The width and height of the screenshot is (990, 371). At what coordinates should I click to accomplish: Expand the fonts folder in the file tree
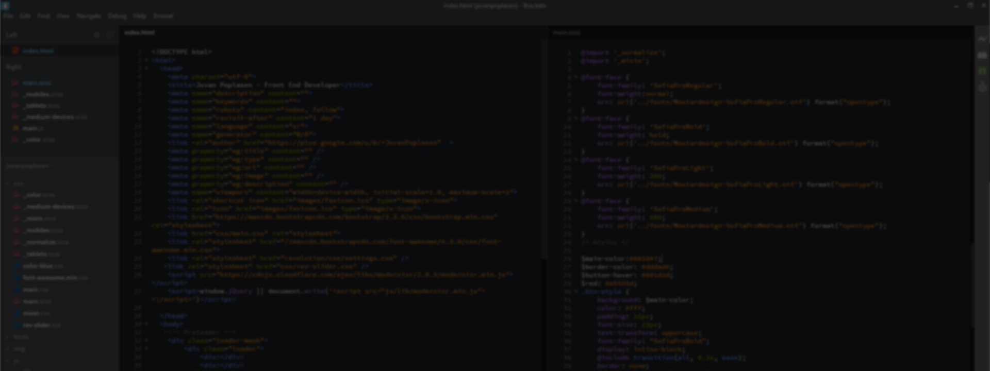coord(9,337)
